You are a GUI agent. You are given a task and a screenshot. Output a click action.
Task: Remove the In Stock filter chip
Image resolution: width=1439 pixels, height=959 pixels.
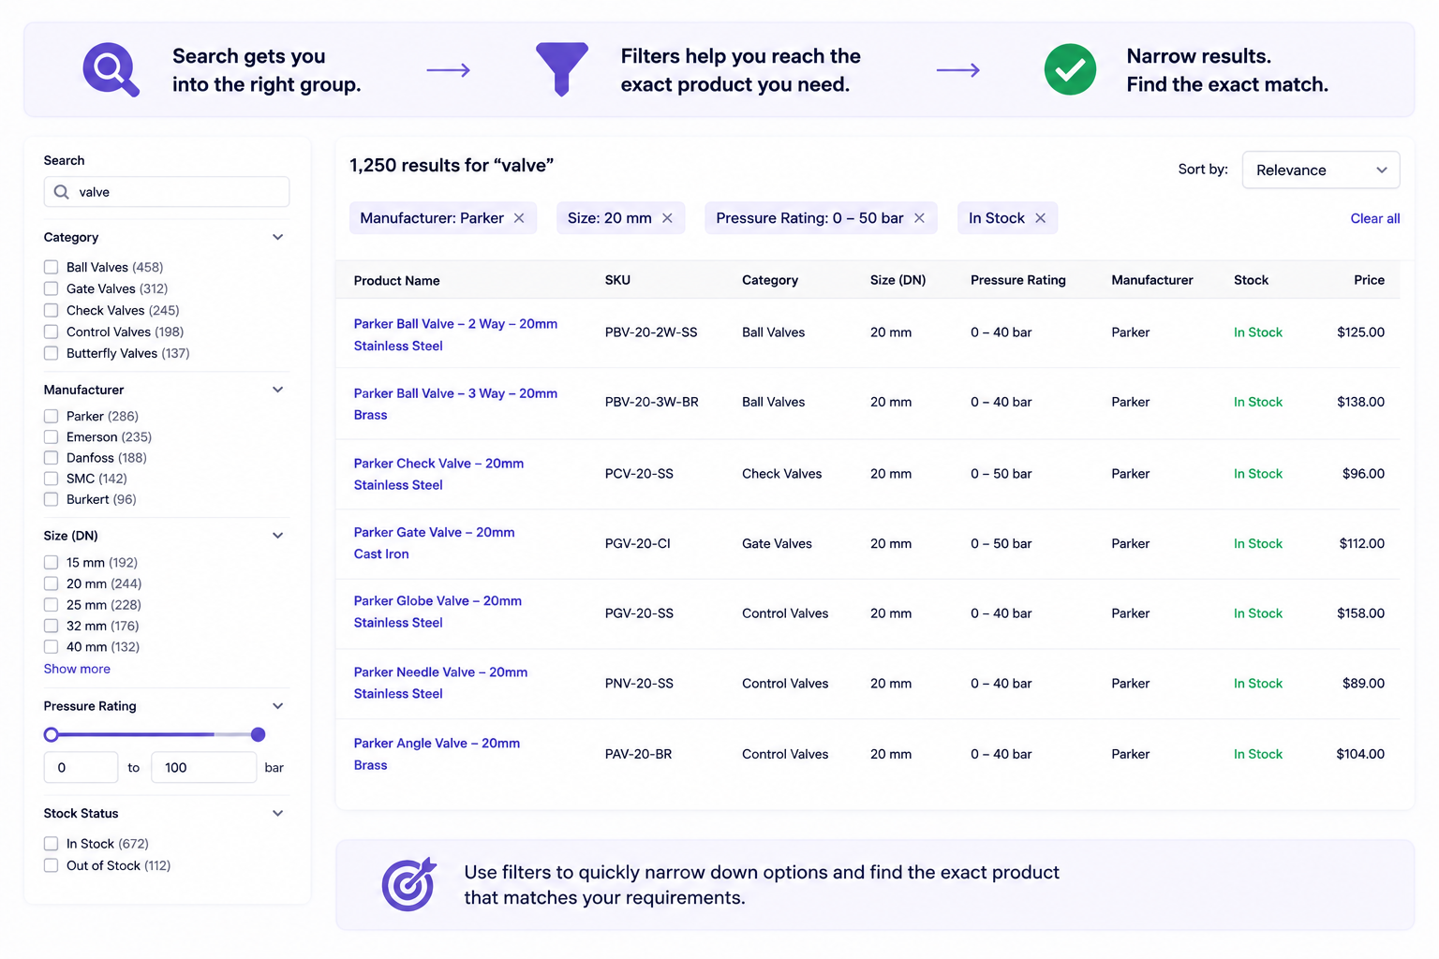(1040, 218)
